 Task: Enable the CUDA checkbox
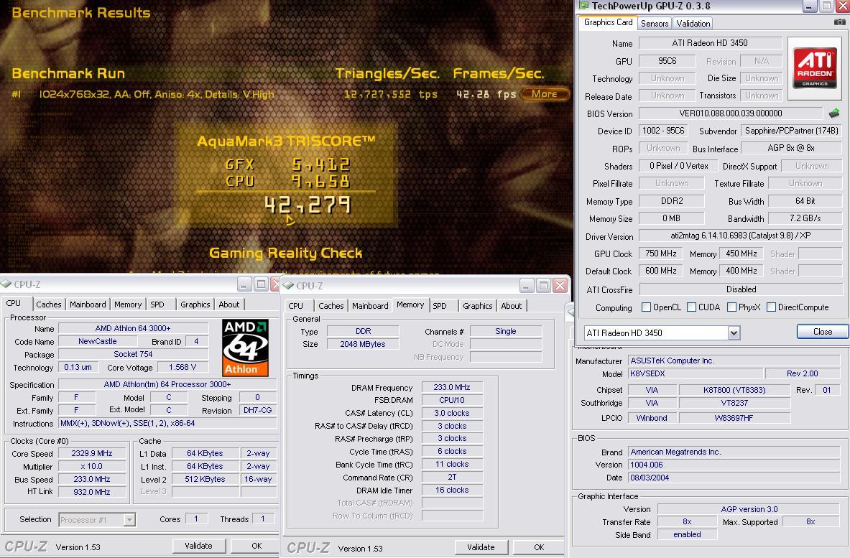click(x=691, y=307)
